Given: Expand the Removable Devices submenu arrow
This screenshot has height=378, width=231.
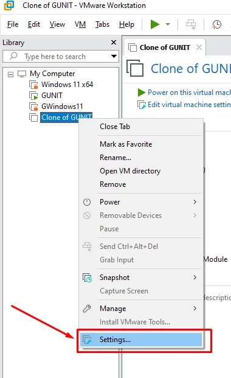Looking at the screenshot, I should 195,215.
